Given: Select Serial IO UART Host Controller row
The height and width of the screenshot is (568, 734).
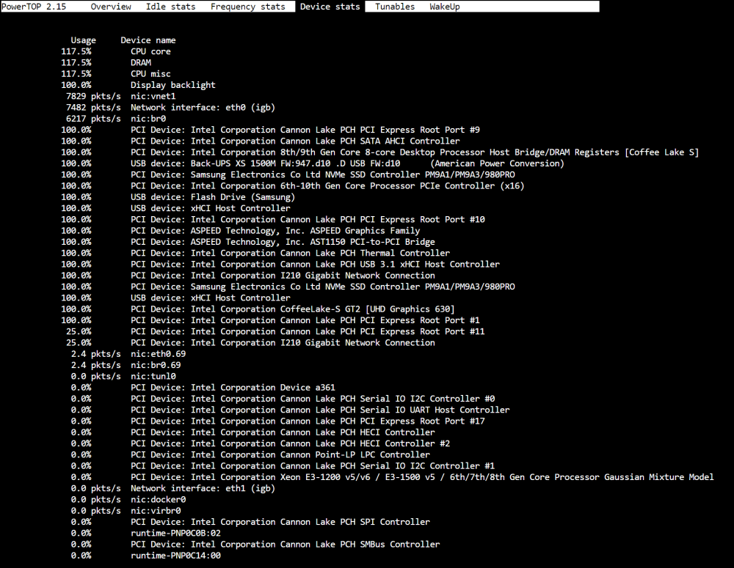Looking at the screenshot, I should point(290,410).
